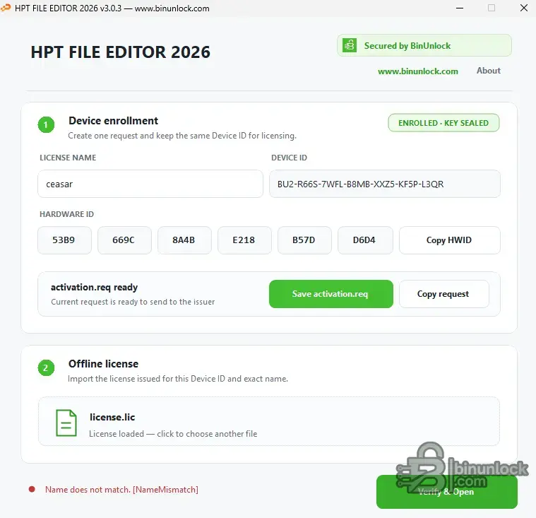Click the 'Device enrollment' heading
This screenshot has width=536, height=518.
click(x=113, y=120)
